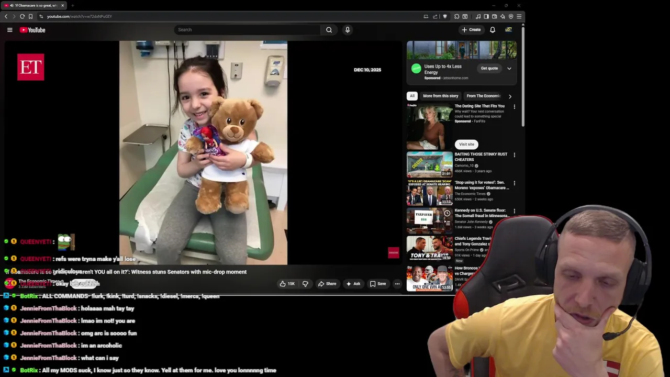Viewport: 670px width, 377px height.
Task: Click the video title text under player
Action: (126, 272)
